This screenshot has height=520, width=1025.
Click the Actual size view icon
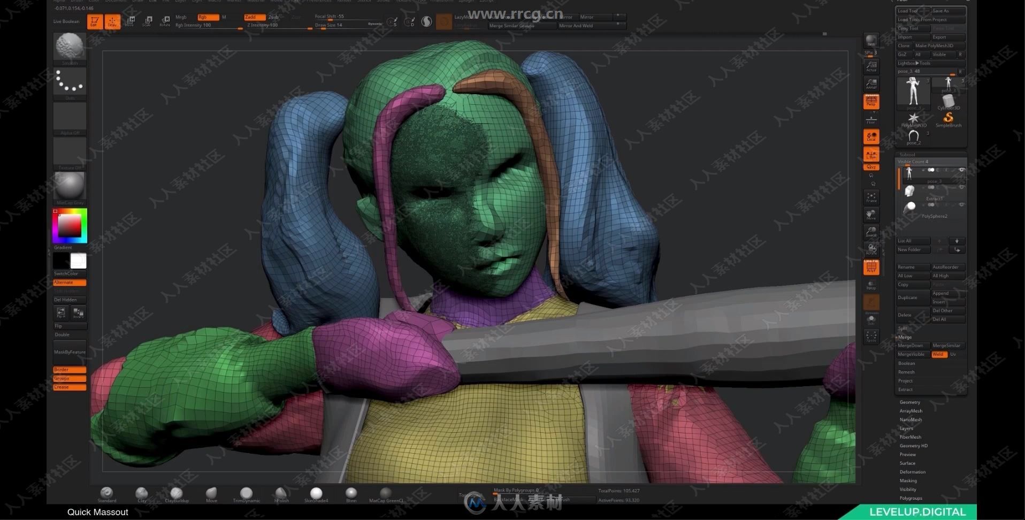[x=871, y=66]
